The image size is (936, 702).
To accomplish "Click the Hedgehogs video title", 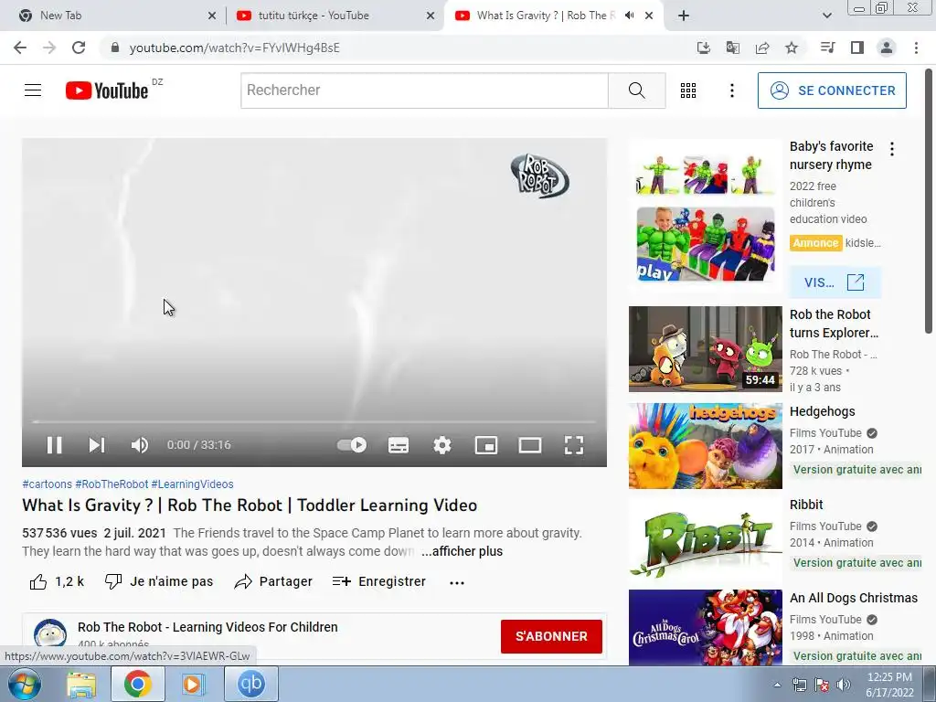I will click(x=822, y=411).
